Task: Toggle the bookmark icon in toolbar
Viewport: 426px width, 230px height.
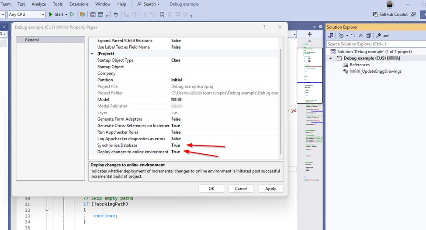Action: pos(162,15)
